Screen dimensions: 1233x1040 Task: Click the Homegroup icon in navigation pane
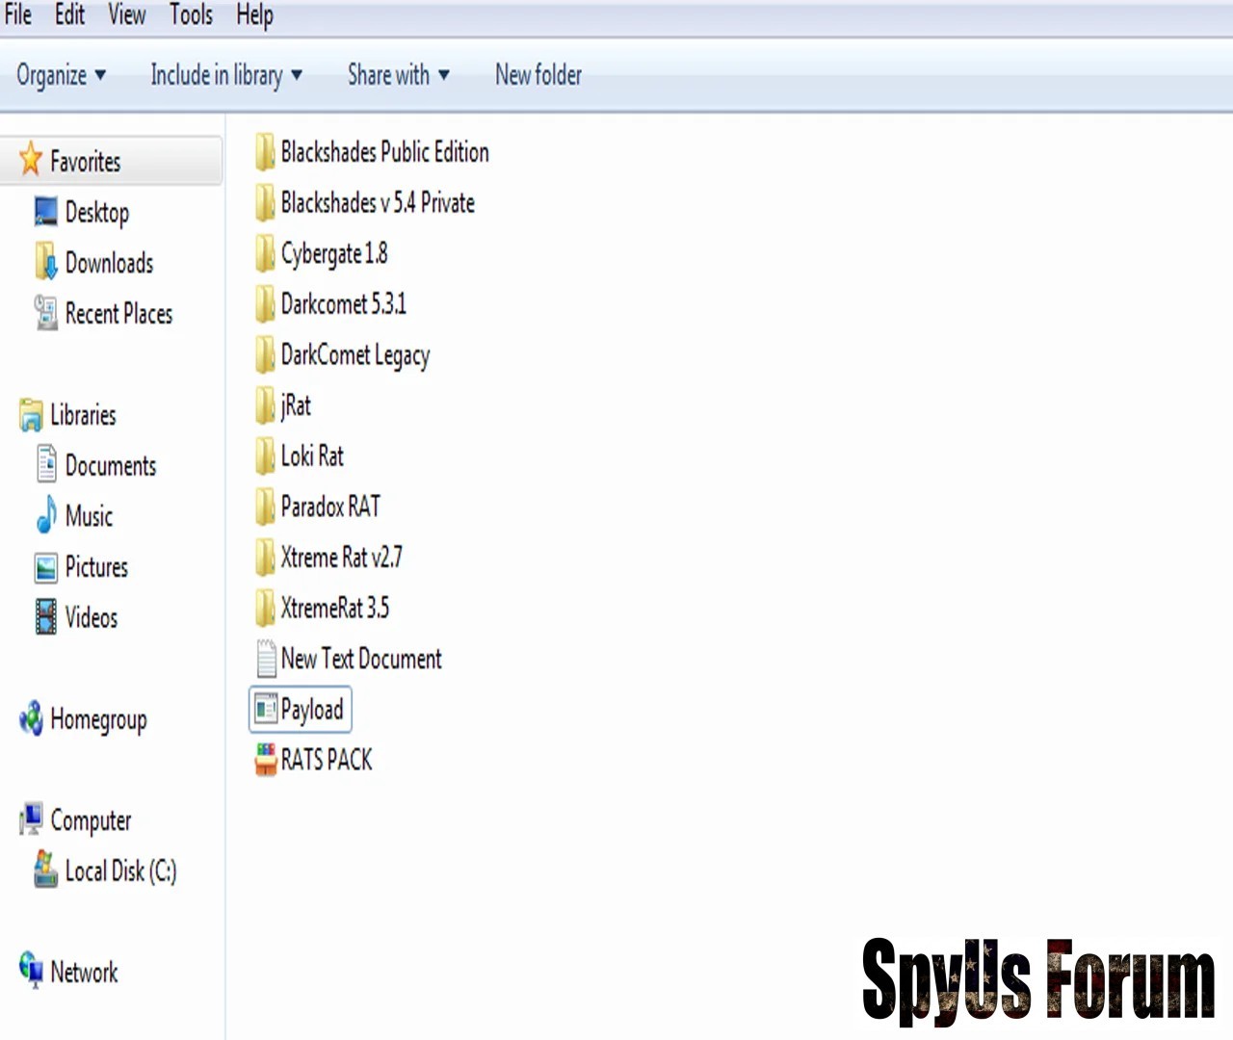click(31, 718)
